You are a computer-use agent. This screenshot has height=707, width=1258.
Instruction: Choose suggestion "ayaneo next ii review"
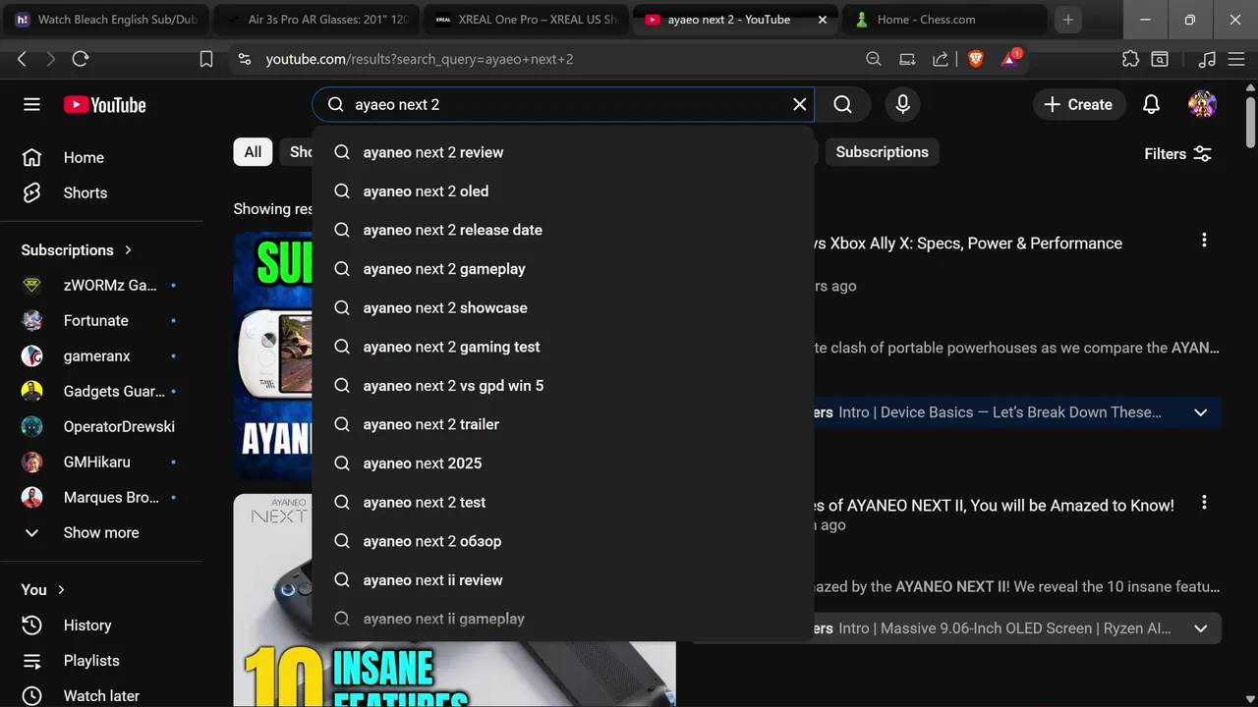pyautogui.click(x=563, y=579)
